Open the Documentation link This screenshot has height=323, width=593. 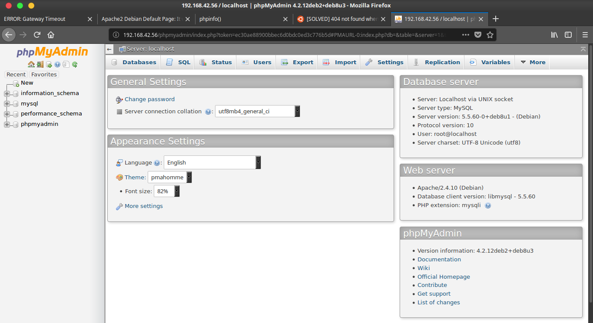(439, 260)
